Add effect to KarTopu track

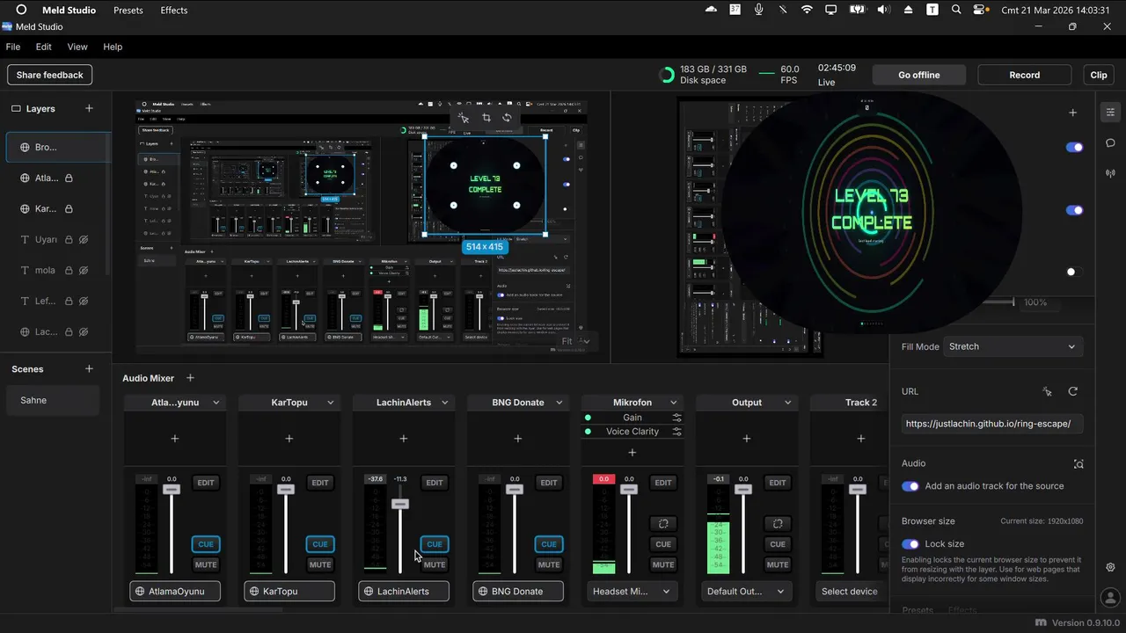(289, 438)
